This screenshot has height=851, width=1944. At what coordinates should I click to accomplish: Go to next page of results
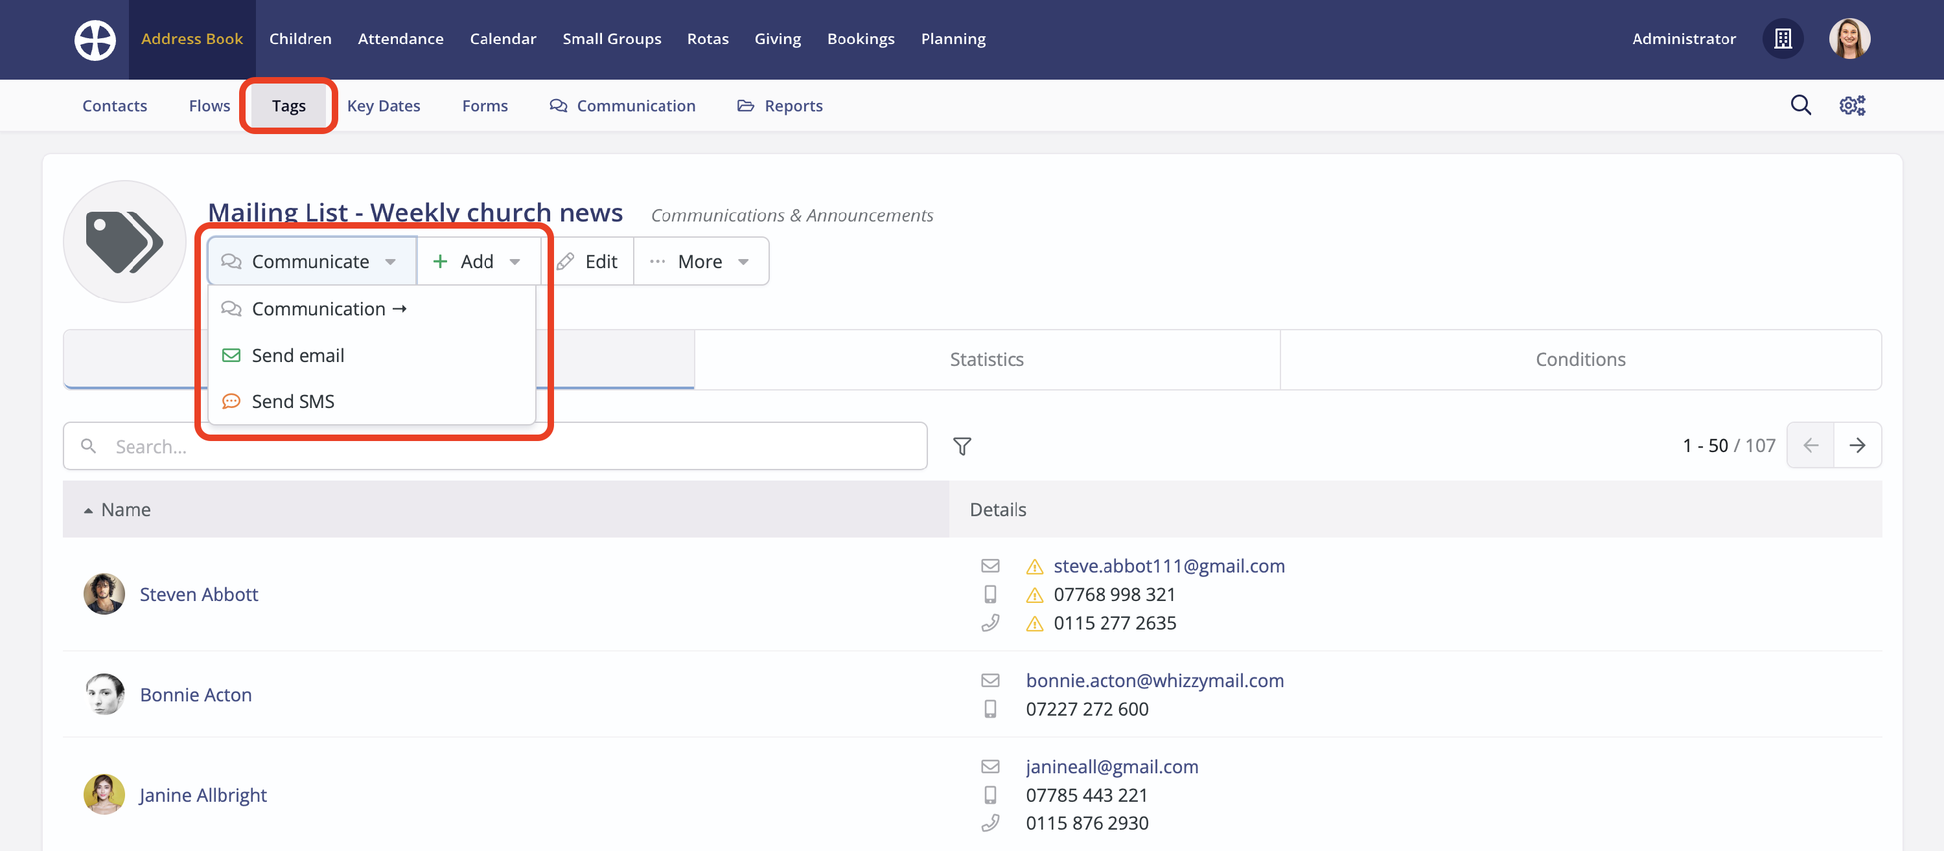[1857, 445]
